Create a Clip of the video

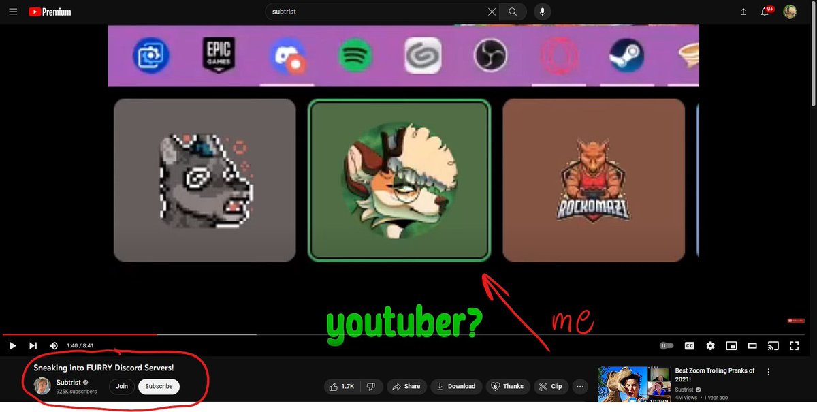coord(550,386)
